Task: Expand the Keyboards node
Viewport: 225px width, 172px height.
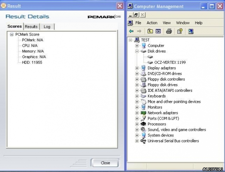Action: [x=137, y=96]
